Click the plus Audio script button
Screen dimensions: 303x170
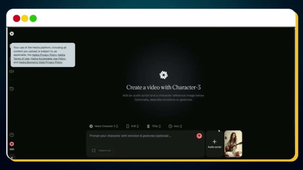tap(214, 144)
